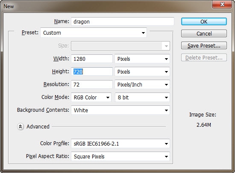This screenshot has width=235, height=173.
Task: Click the Cancel button
Action: (204, 33)
